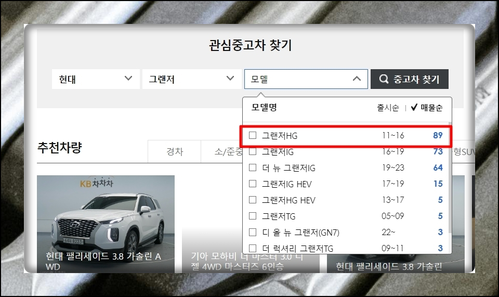Check the 더 럭셔리 그랜저TG checkbox
Viewport: 499px width, 297px height.
pyautogui.click(x=253, y=248)
